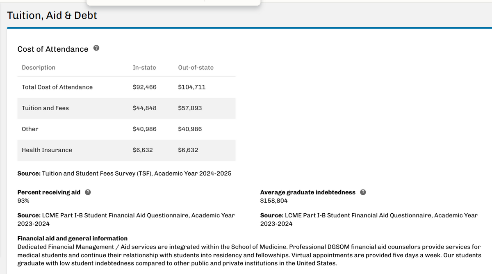Viewport: 492px width, 274px height.
Task: Click the "Tuition, Aid & Debt" section heading
Action: point(52,16)
